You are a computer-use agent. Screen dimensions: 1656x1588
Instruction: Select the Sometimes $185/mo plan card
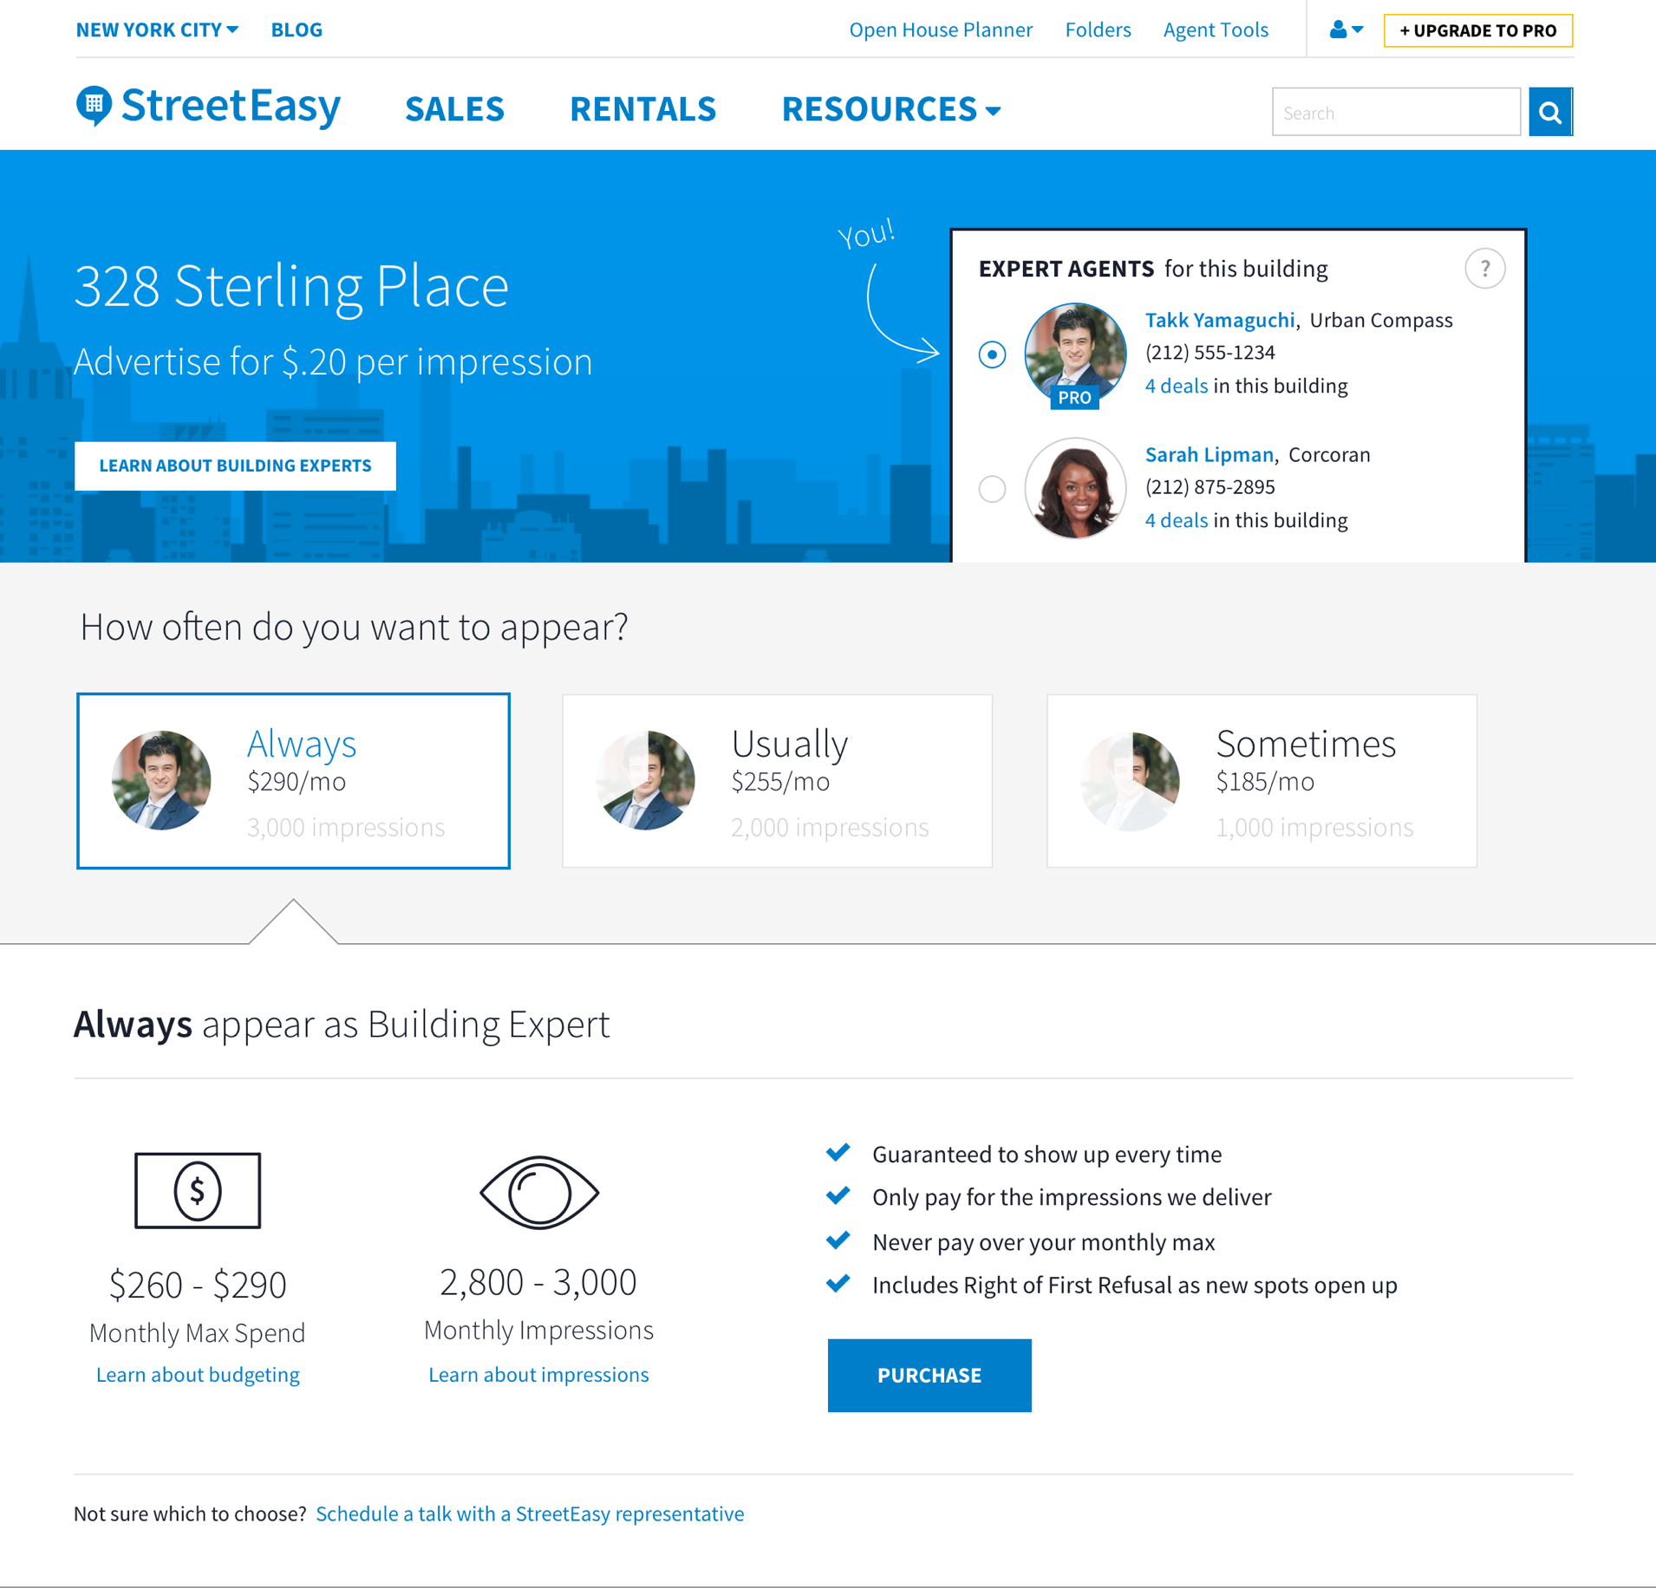[x=1262, y=781]
